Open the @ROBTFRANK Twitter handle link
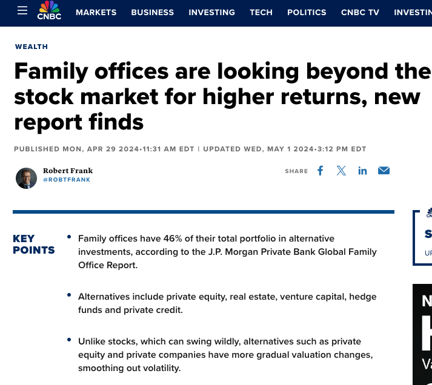The width and height of the screenshot is (432, 385). coord(65,180)
